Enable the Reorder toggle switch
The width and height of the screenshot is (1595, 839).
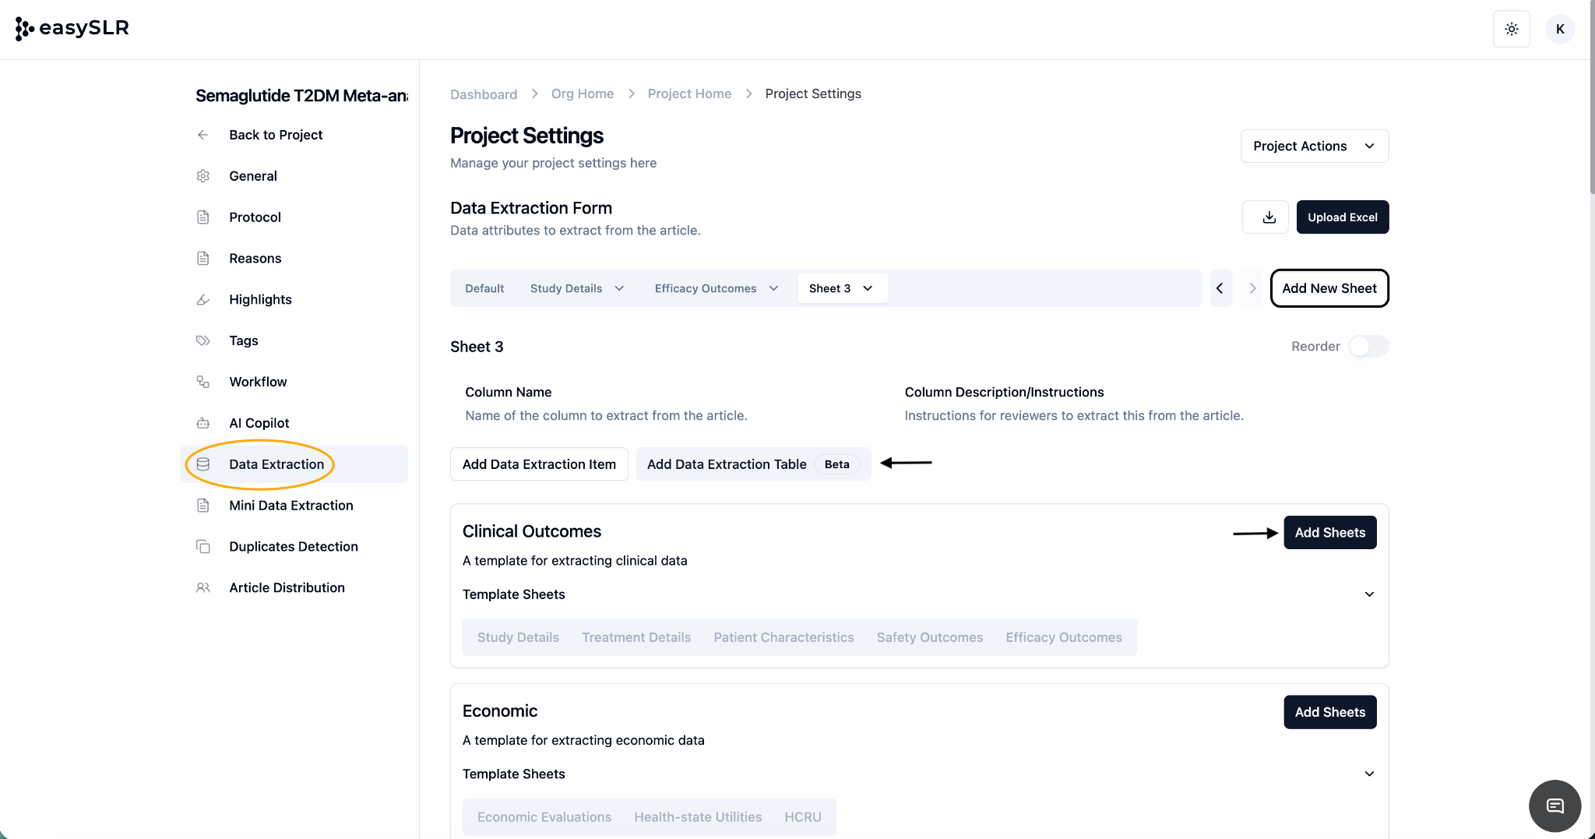[x=1368, y=347]
